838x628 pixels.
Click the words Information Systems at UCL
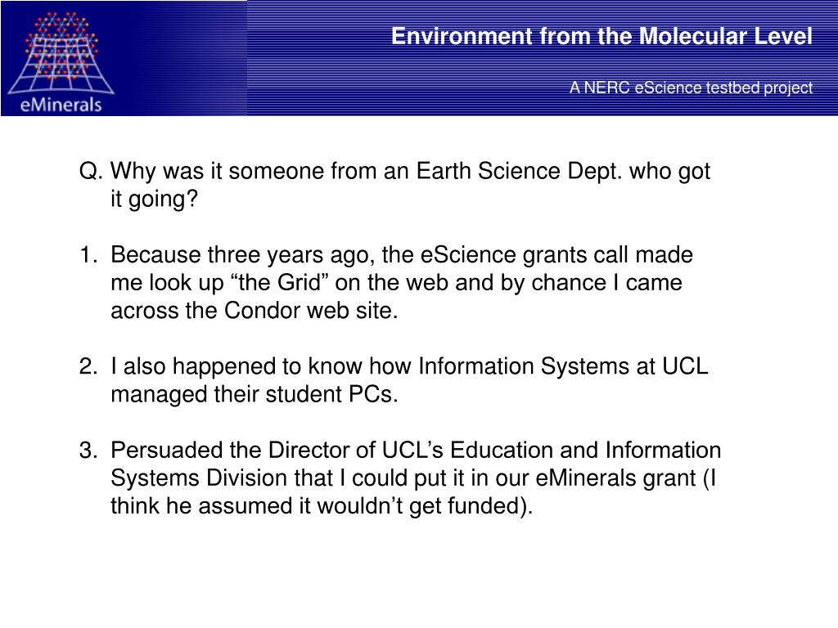click(563, 366)
